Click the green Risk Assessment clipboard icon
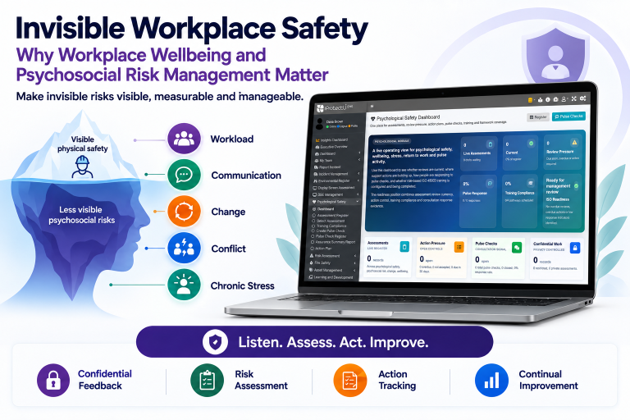The width and height of the screenshot is (630, 420). [x=207, y=380]
